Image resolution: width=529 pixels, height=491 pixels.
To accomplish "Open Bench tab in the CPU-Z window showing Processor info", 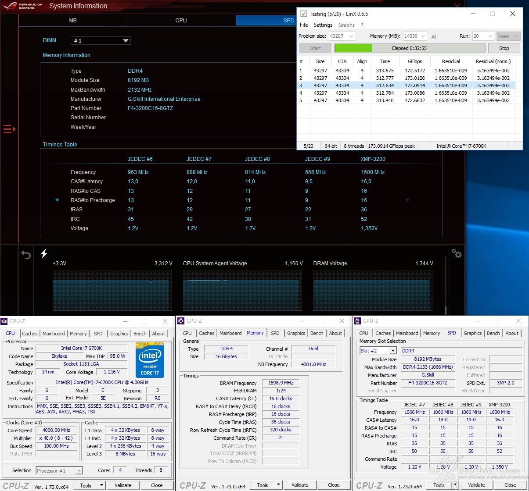I will 140,334.
